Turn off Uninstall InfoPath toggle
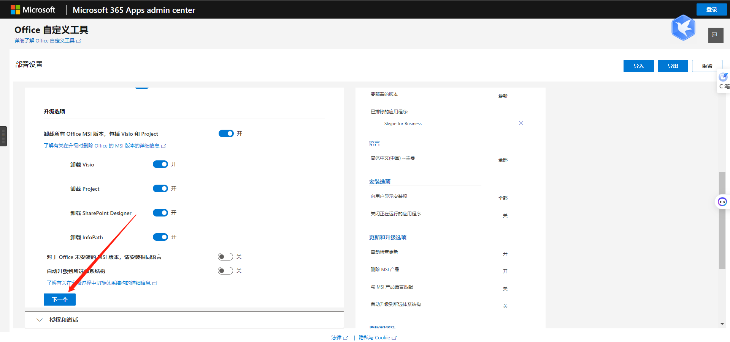 [160, 237]
